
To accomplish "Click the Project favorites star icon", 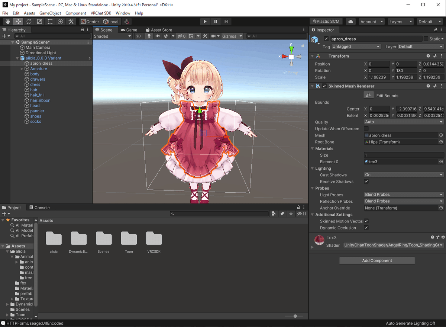I will click(x=291, y=214).
